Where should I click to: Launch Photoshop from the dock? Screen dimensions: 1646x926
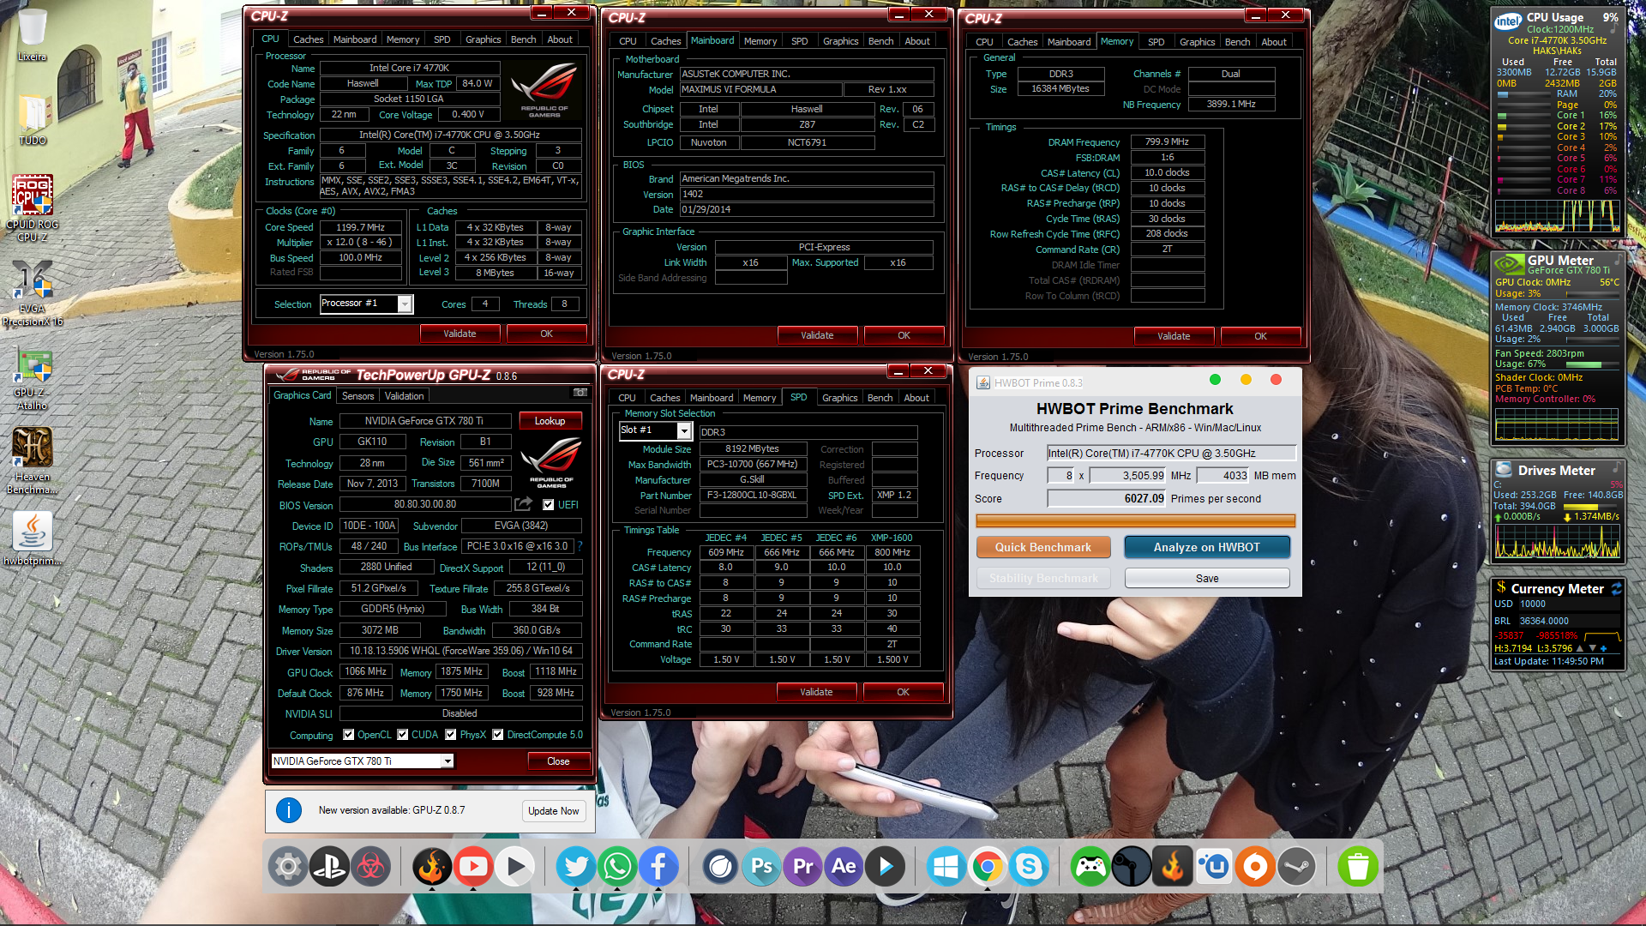pyautogui.click(x=761, y=867)
